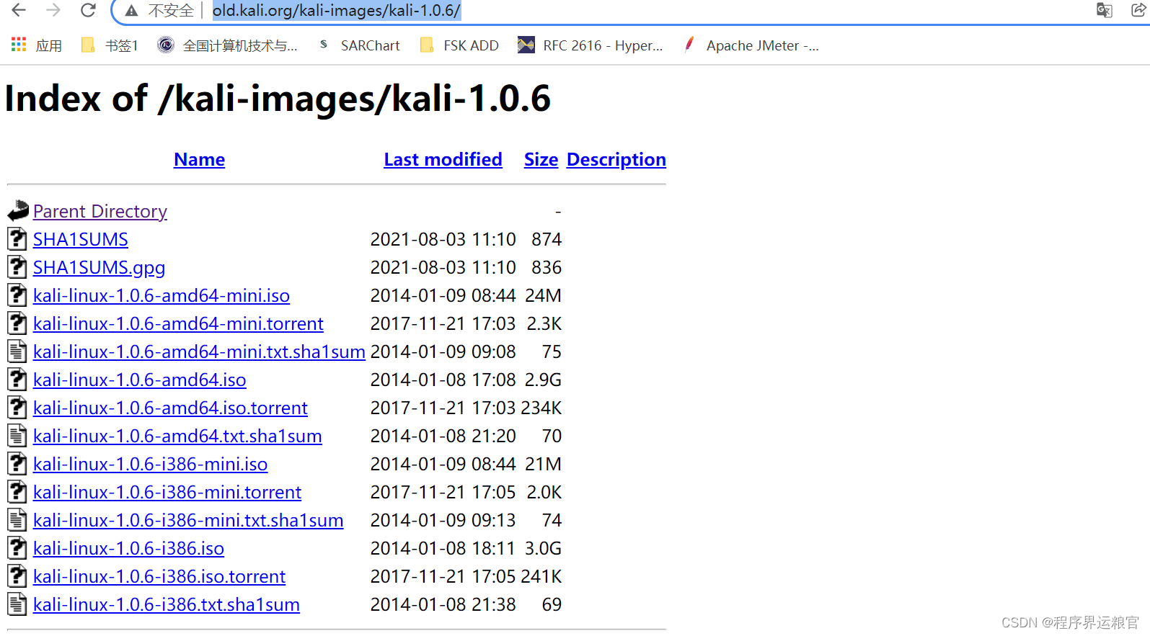Open the 全国计算机技术与... bookmark
The width and height of the screenshot is (1150, 636).
tap(227, 45)
